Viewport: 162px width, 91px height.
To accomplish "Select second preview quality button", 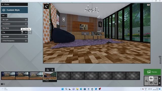I will pyautogui.click(x=160, y=59).
